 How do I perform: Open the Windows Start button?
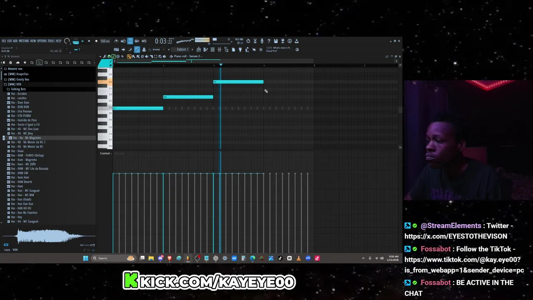[x=85, y=258]
